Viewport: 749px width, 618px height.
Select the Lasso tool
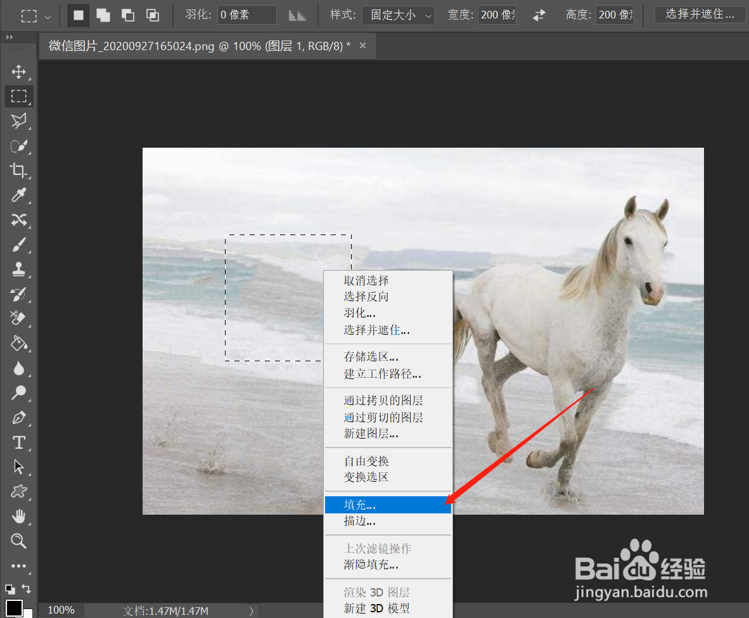click(x=19, y=120)
